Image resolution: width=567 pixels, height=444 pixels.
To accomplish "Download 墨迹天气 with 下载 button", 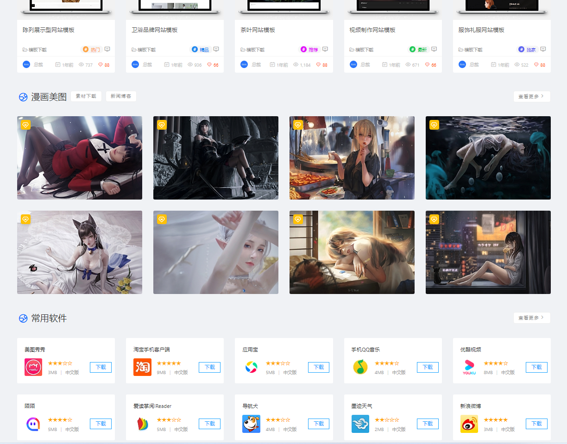I will click(428, 424).
